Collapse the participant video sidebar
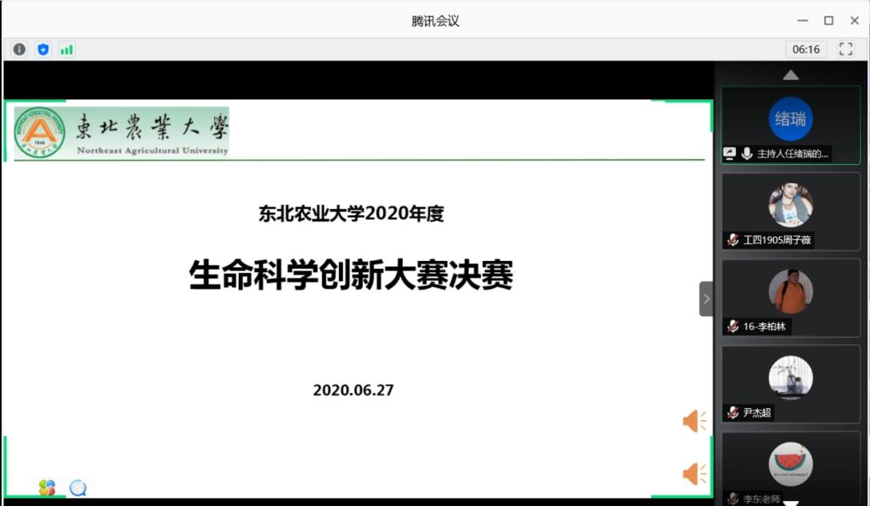 706,298
